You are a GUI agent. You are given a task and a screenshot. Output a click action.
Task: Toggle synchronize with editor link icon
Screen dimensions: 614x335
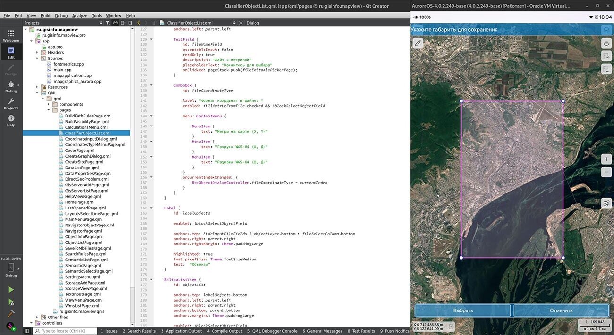coord(115,23)
